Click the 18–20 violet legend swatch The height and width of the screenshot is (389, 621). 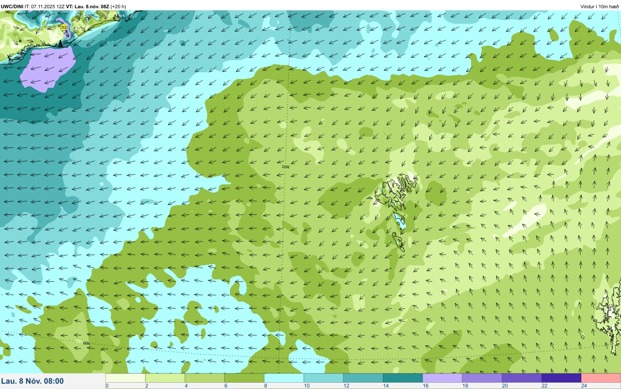(x=482, y=378)
